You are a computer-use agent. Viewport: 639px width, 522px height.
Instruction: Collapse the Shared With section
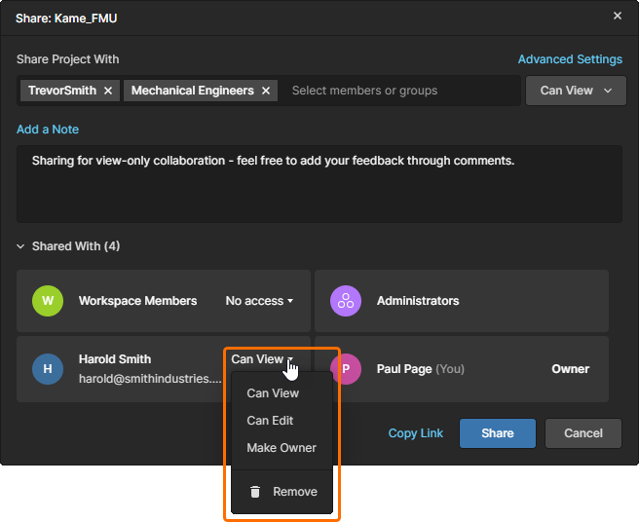pyautogui.click(x=21, y=246)
